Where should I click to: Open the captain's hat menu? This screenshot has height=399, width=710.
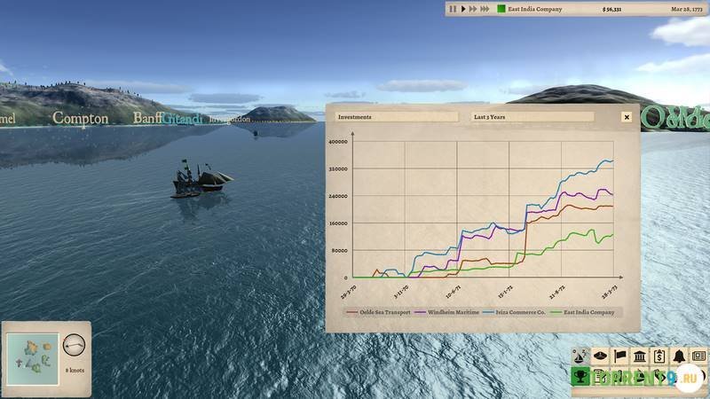599,356
